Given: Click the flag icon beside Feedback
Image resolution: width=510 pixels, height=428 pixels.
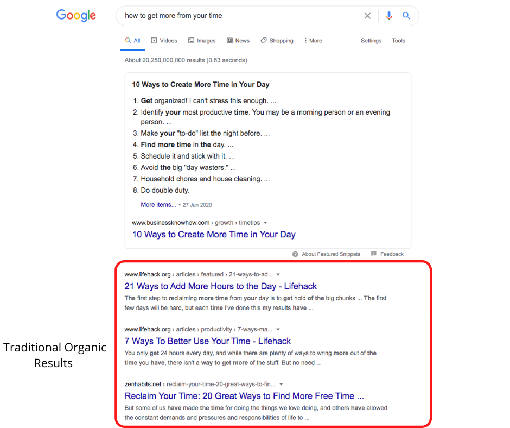Looking at the screenshot, I should [373, 254].
